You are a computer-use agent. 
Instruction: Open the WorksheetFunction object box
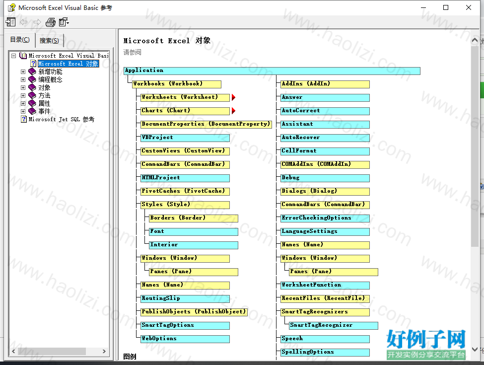325,285
